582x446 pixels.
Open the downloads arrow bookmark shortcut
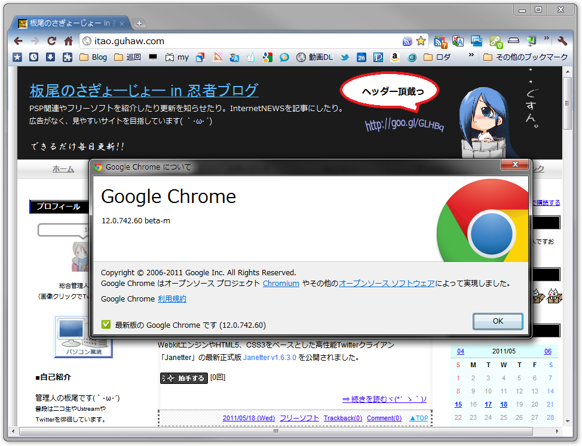[x=50, y=57]
